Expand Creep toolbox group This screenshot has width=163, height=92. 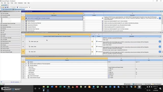pyautogui.click(x=1, y=31)
